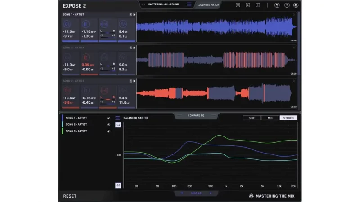Click inside Song 2 waveform

click(x=216, y=60)
